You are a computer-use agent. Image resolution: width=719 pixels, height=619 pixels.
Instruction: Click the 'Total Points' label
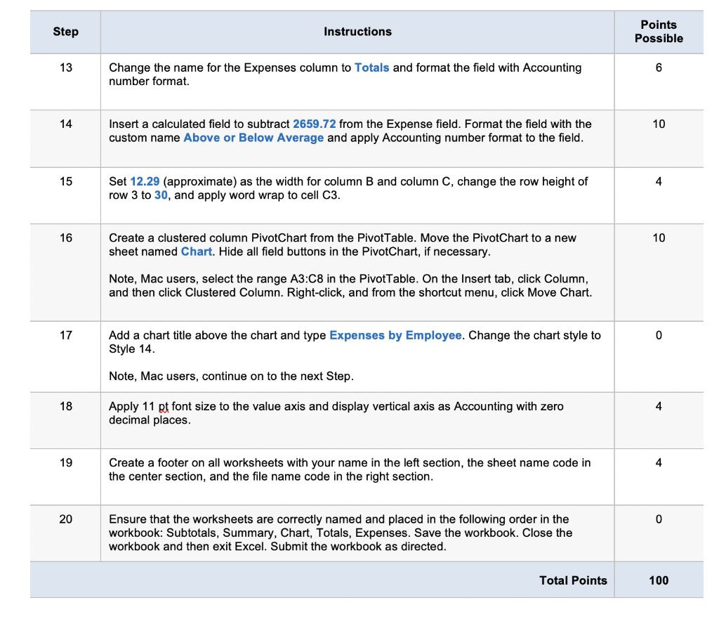pos(573,580)
